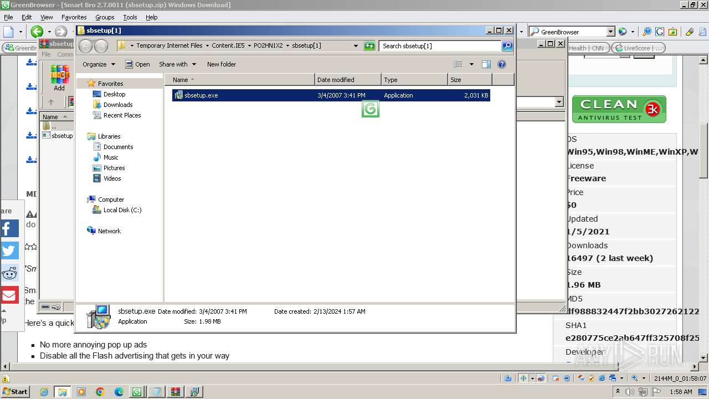The width and height of the screenshot is (709, 399).
Task: Sort by Date modified column header
Action: click(348, 80)
